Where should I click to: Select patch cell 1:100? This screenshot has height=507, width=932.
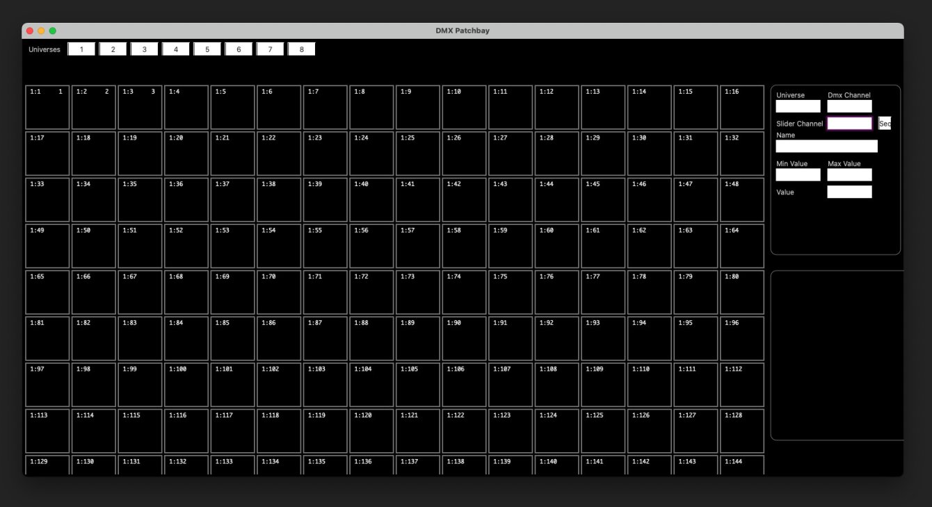186,385
